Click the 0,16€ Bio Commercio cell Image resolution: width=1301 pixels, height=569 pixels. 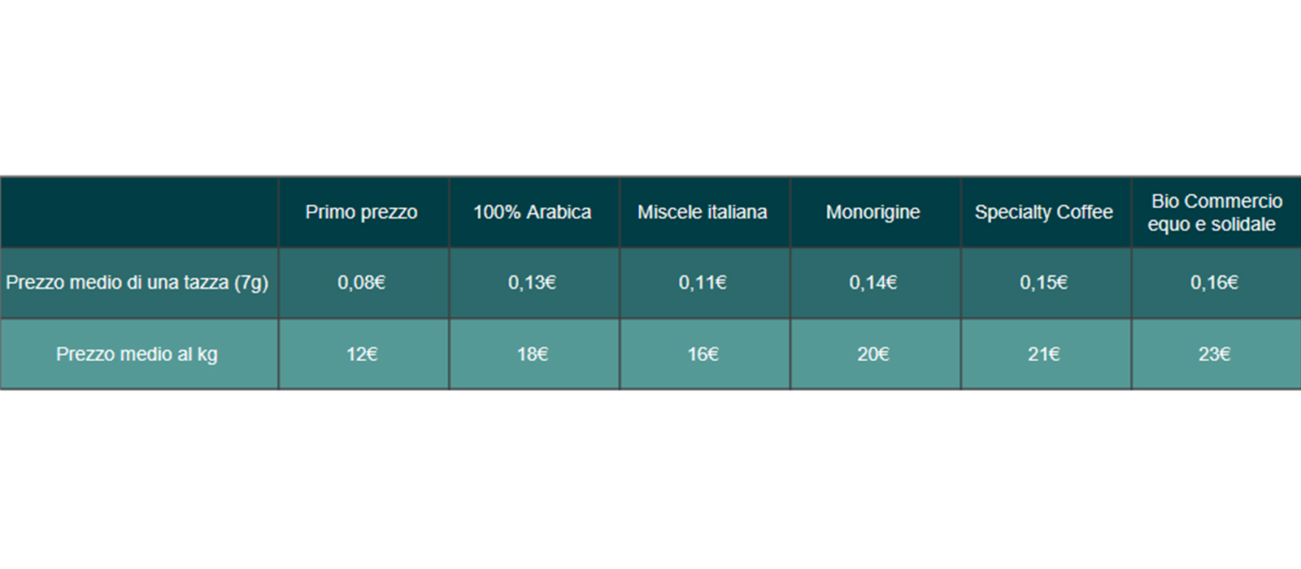pos(1216,283)
